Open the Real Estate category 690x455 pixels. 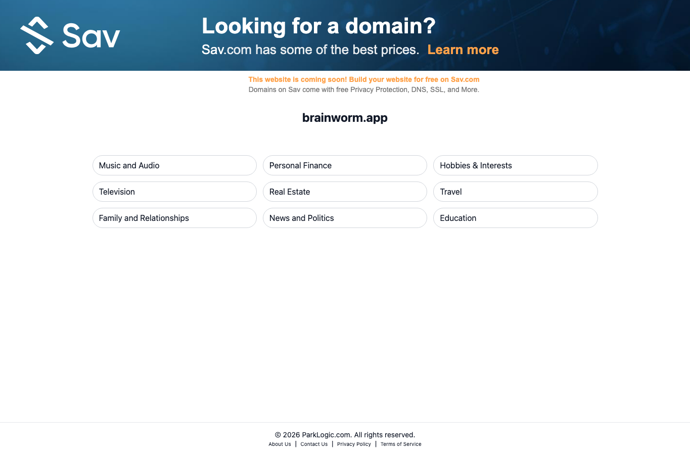(x=345, y=192)
